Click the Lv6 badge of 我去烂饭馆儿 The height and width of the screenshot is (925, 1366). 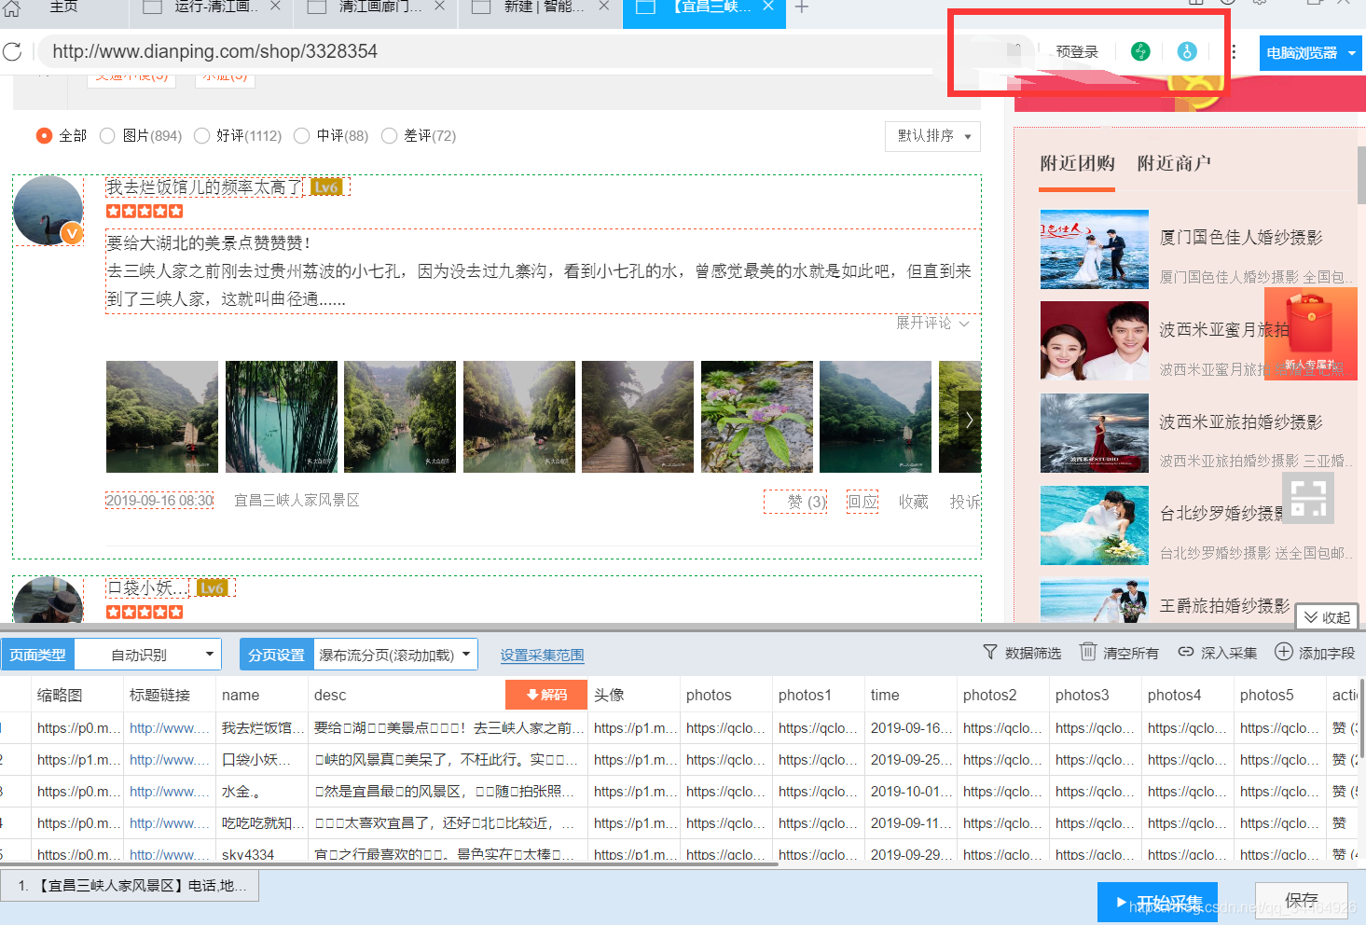click(326, 187)
